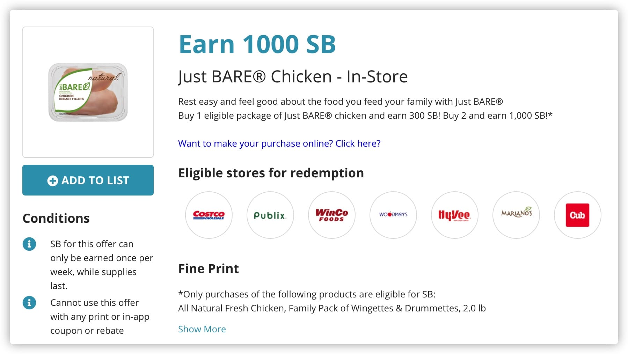The image size is (628, 354).
Task: Click the Earn 1000 SB heading
Action: click(x=257, y=44)
